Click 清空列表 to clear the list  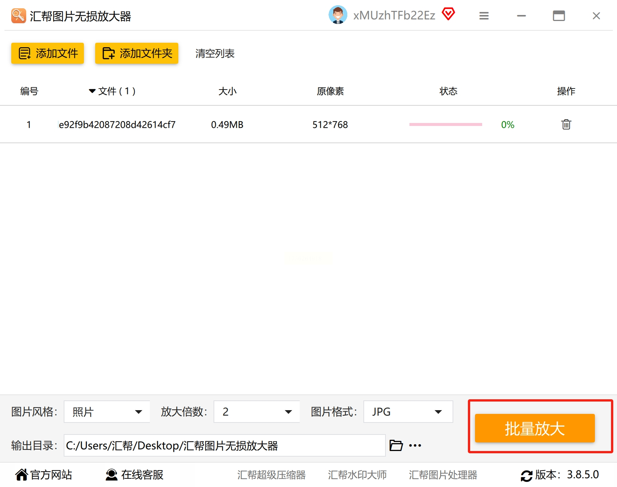(215, 54)
